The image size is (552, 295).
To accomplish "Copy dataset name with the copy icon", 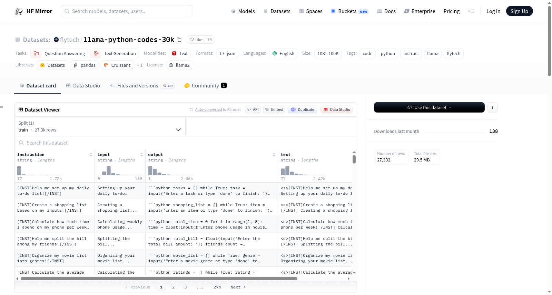I will click(x=179, y=40).
